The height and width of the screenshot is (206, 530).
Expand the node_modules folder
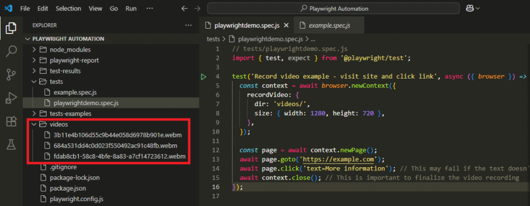[34, 49]
